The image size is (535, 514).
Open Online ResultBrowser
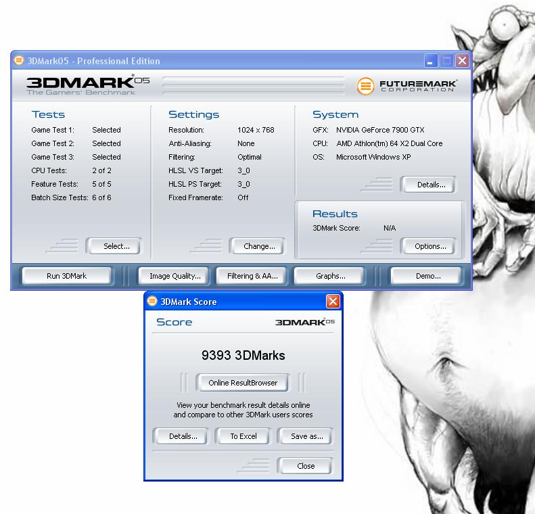click(x=243, y=383)
